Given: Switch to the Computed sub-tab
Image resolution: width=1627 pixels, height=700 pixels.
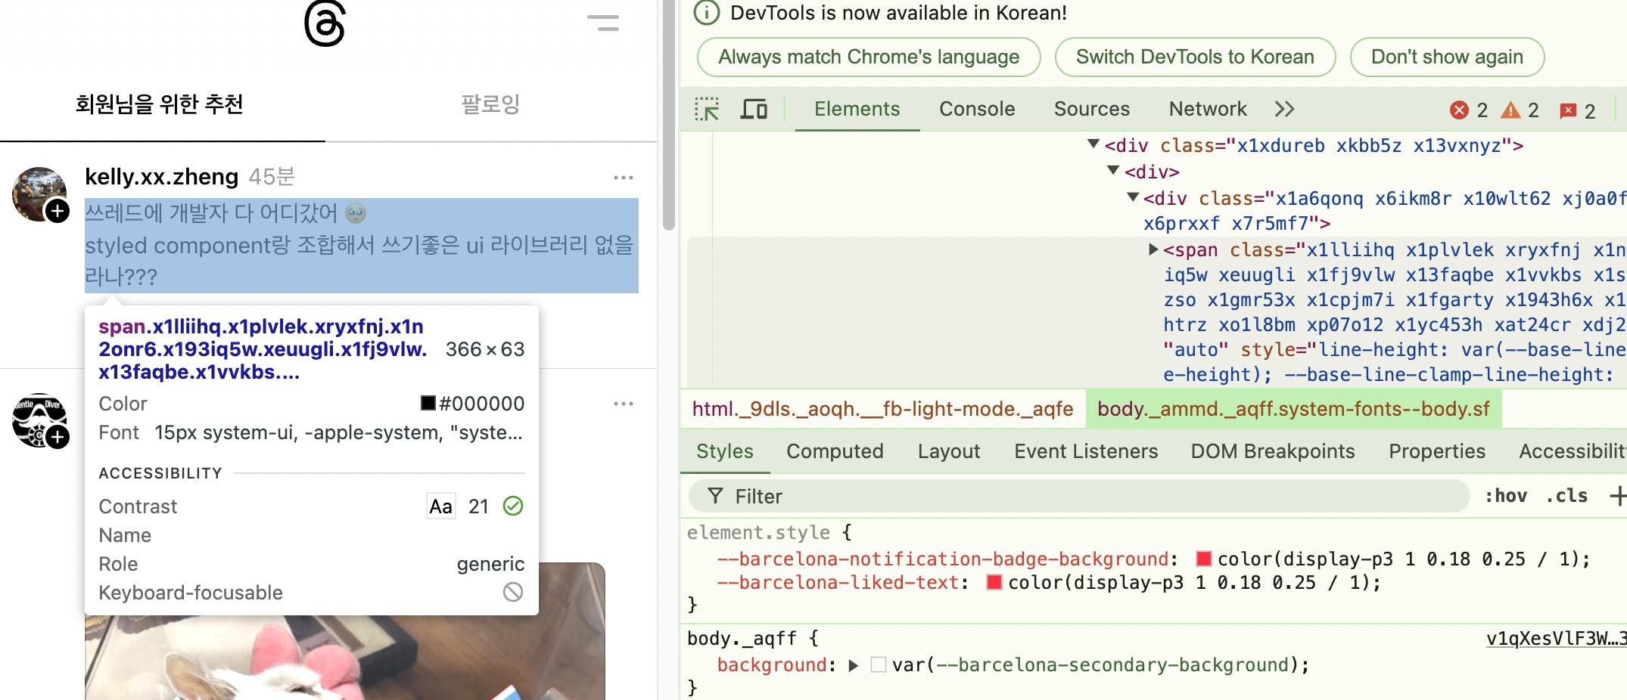Looking at the screenshot, I should pyautogui.click(x=835, y=451).
